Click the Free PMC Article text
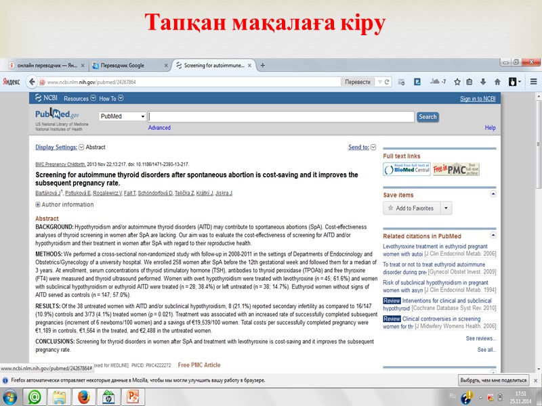The width and height of the screenshot is (542, 406). tap(199, 365)
